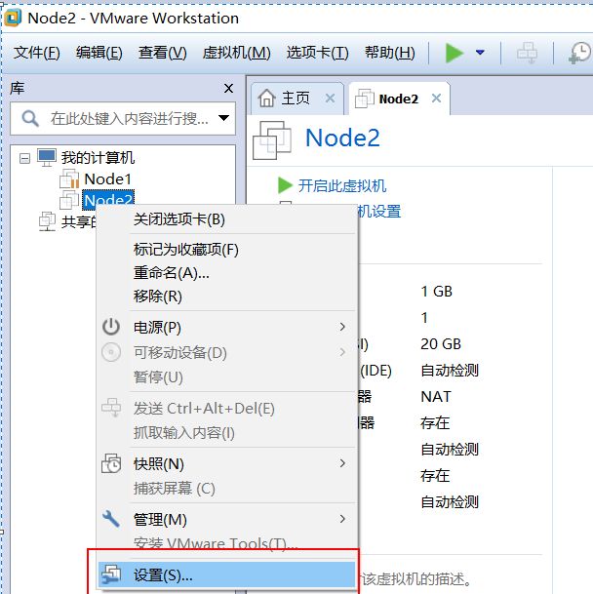
Task: Open the 查看(V) menu
Action: 162,53
